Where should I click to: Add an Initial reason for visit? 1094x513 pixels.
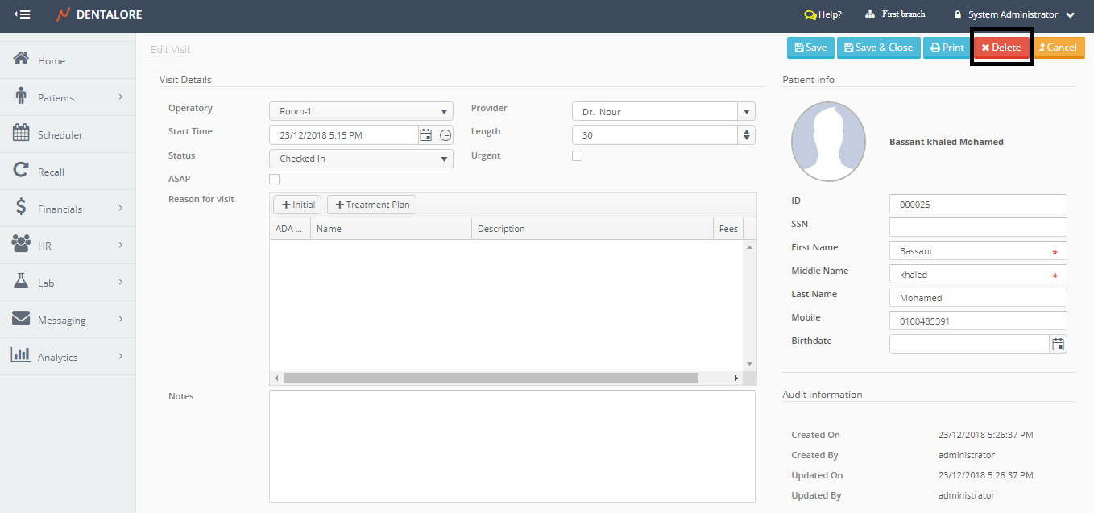(x=297, y=205)
